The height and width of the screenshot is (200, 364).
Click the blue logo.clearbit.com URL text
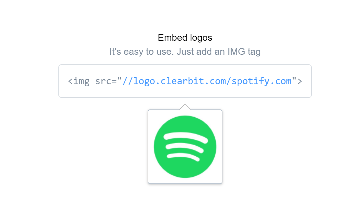click(x=207, y=81)
